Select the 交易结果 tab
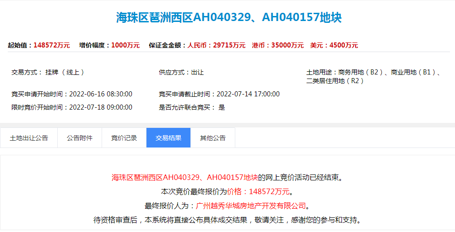The image size is (455, 232). point(168,138)
